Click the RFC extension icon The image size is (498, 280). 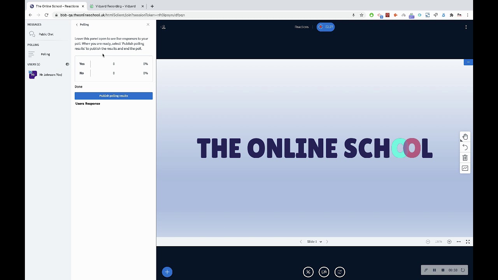pyautogui.click(x=411, y=15)
